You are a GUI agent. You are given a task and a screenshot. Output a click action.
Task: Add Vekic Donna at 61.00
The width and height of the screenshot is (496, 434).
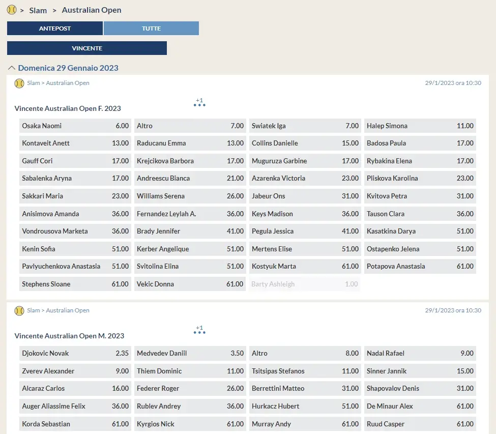pos(190,284)
